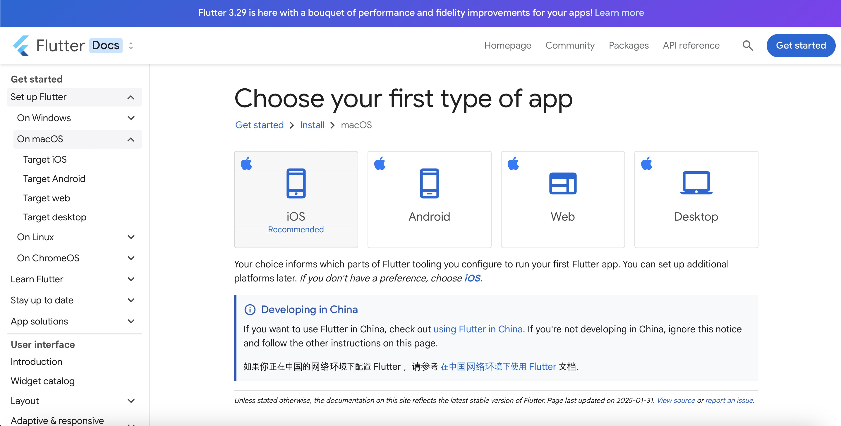The height and width of the screenshot is (426, 841).
Task: Open Homepage in the top navigation
Action: click(x=508, y=45)
